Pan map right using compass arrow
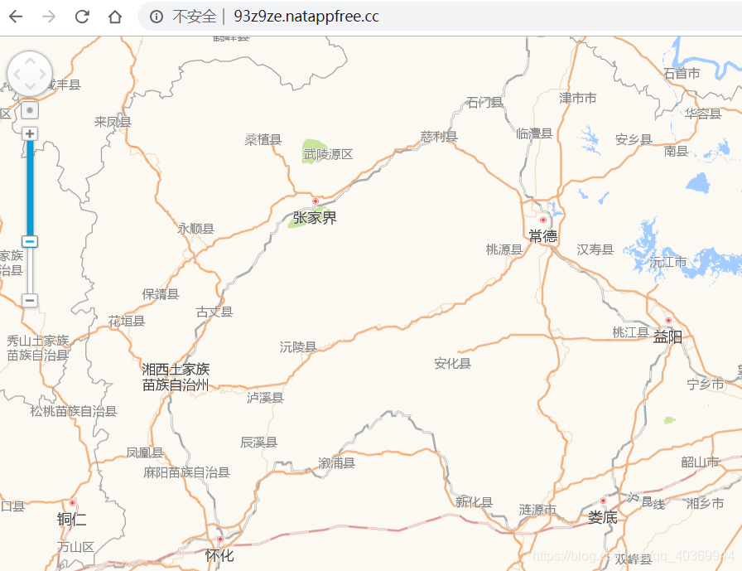Image resolution: width=742 pixels, height=571 pixels. 43,75
